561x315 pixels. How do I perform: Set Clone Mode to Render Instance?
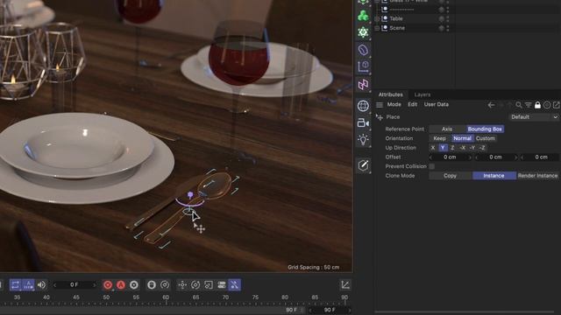tap(537, 176)
